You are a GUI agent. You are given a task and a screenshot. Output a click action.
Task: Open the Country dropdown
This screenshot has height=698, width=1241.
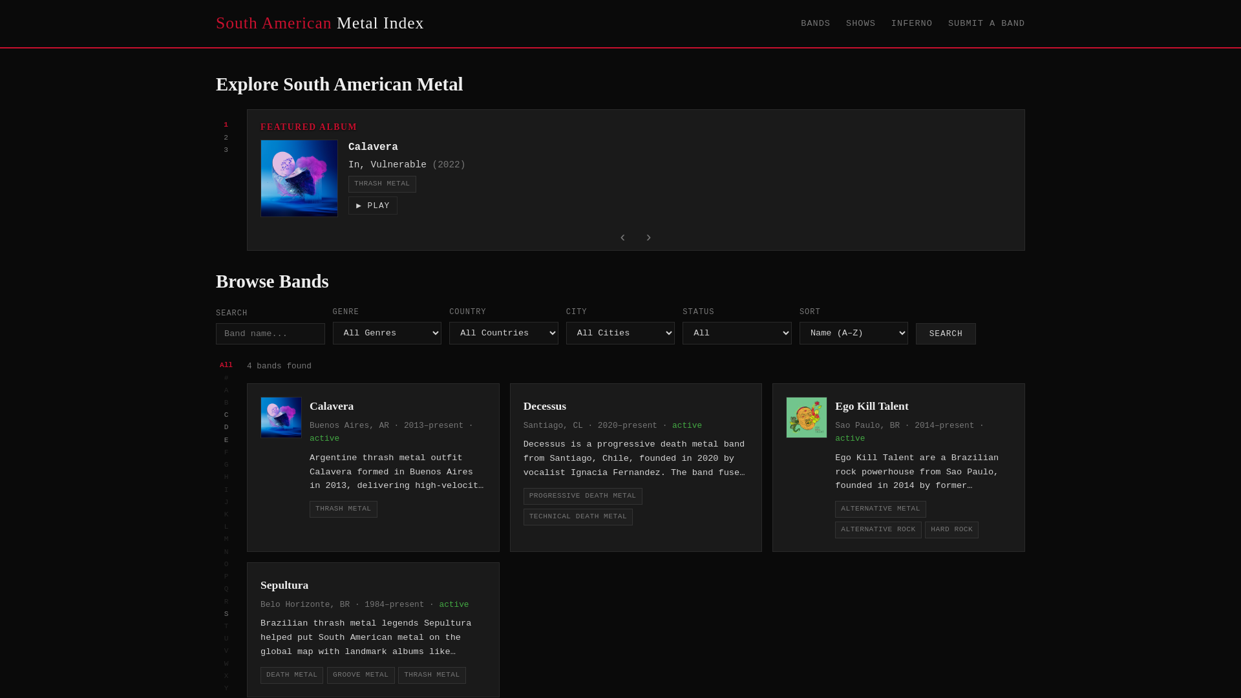point(504,333)
